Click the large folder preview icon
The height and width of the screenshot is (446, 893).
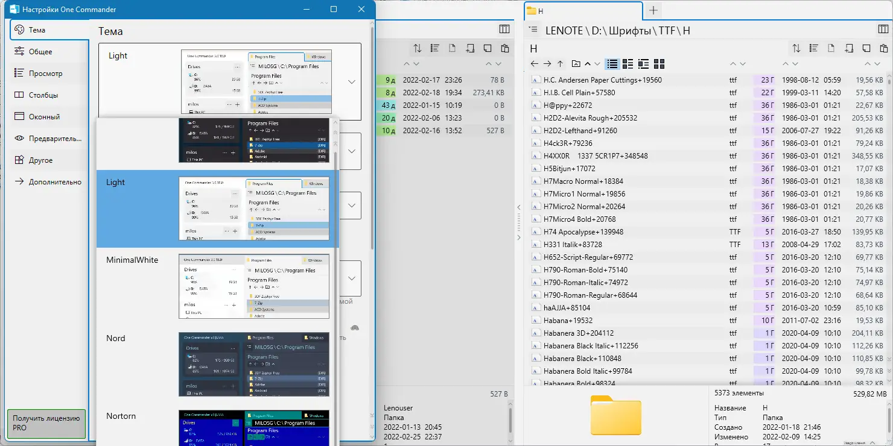point(616,415)
